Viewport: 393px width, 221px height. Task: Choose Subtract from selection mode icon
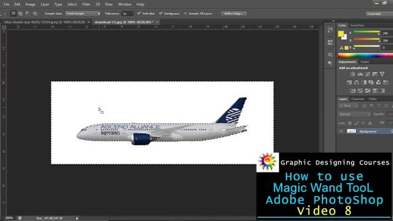[27, 14]
